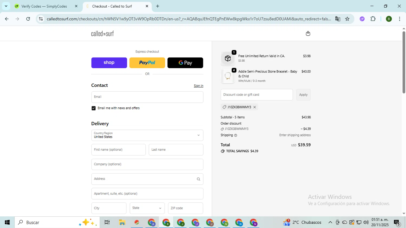Focus the Last name field
This screenshot has height=228, width=406.
tap(176, 150)
